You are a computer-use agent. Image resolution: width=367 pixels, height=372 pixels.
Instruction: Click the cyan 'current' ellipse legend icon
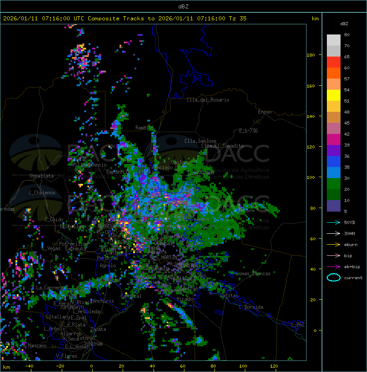tap(333, 277)
